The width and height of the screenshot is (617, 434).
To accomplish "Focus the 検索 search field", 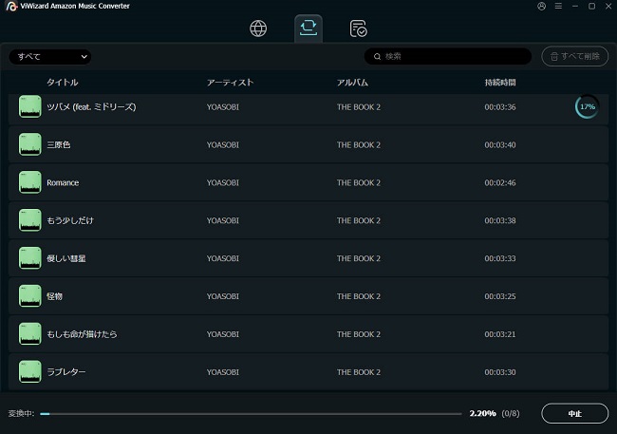I will pyautogui.click(x=448, y=56).
